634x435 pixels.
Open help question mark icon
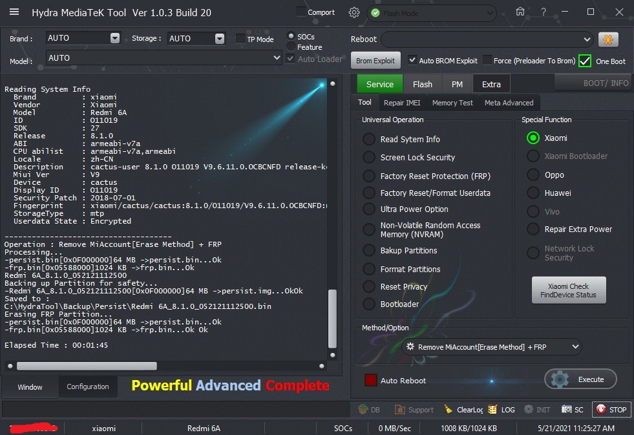544,12
